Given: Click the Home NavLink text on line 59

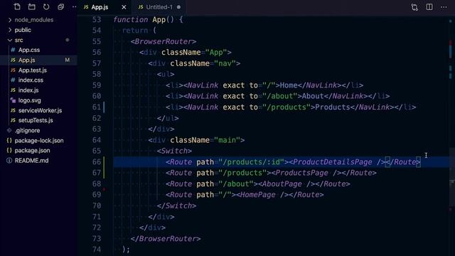Looking at the screenshot, I should pyautogui.click(x=289, y=85).
